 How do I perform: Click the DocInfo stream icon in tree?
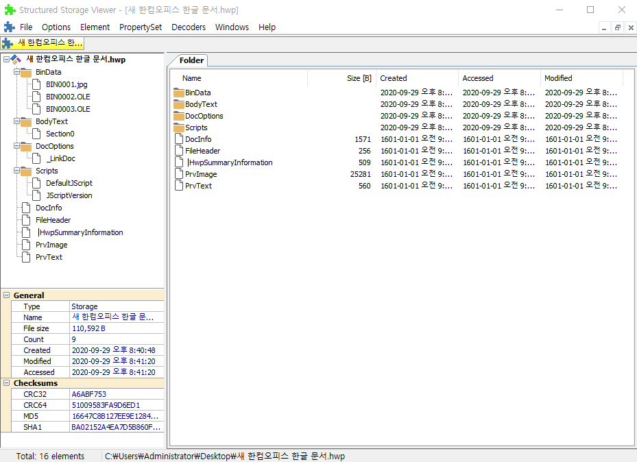[x=26, y=208]
